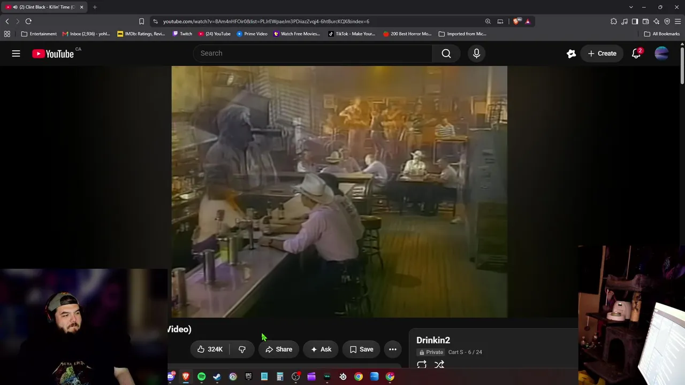Share this video
The image size is (685, 385).
click(x=279, y=349)
